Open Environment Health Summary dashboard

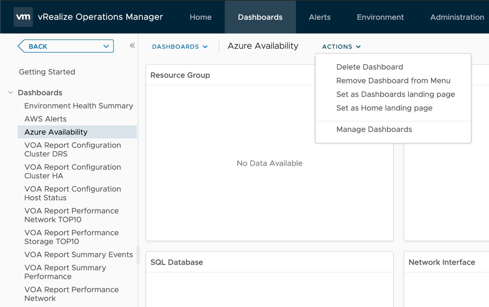pos(79,106)
